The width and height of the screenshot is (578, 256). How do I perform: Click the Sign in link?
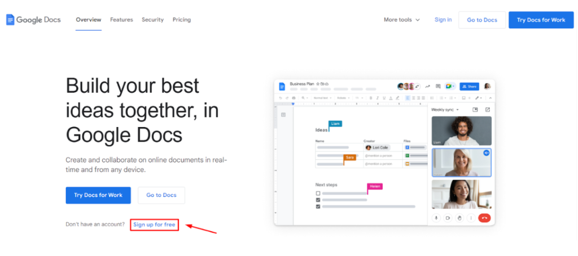coord(443,20)
